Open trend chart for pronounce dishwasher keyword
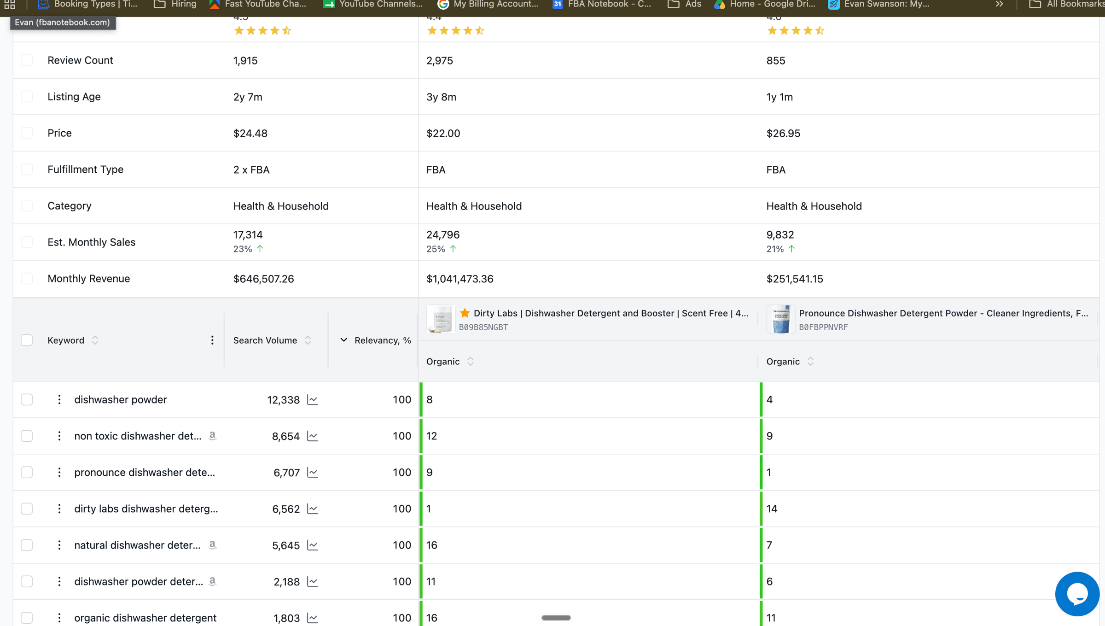The image size is (1105, 626). pyautogui.click(x=312, y=472)
